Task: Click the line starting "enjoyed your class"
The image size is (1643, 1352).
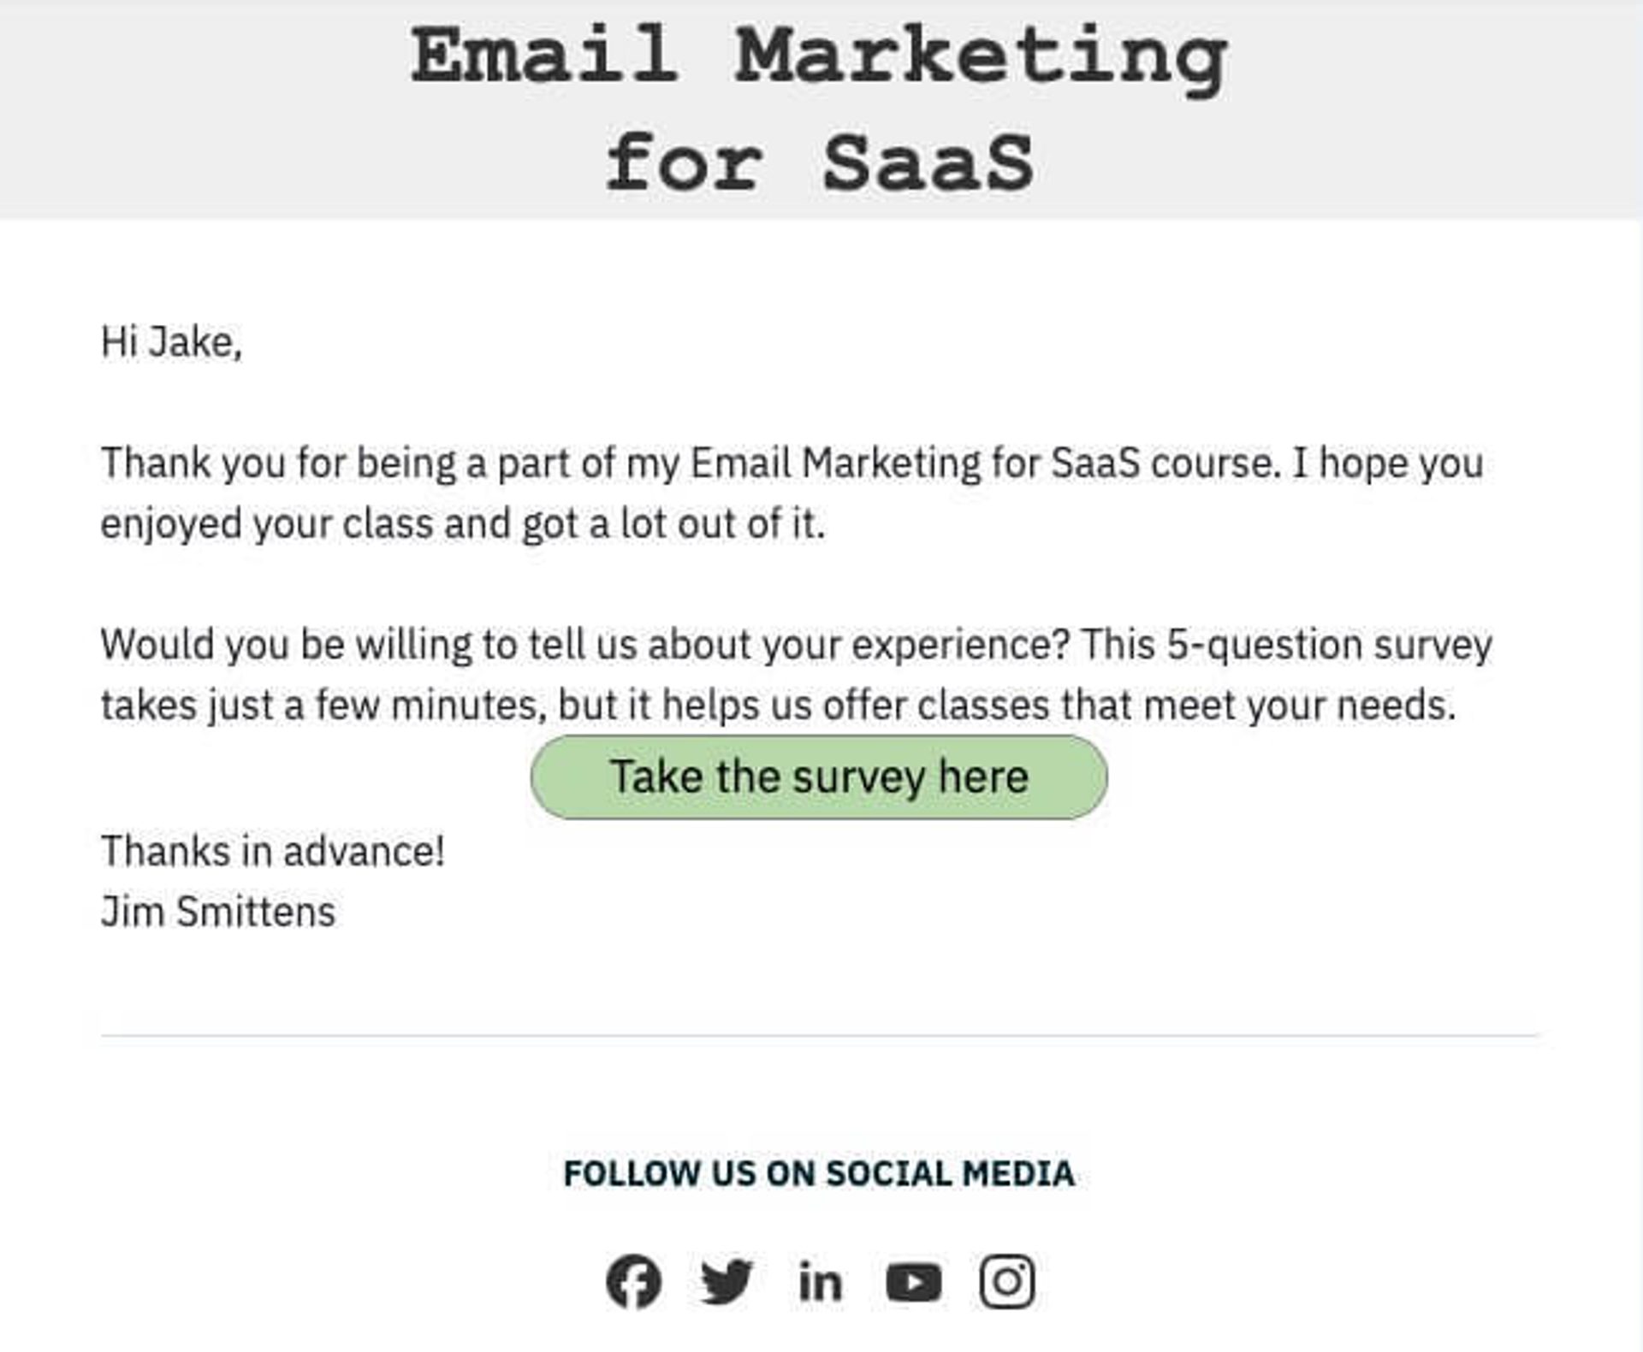Action: (463, 523)
